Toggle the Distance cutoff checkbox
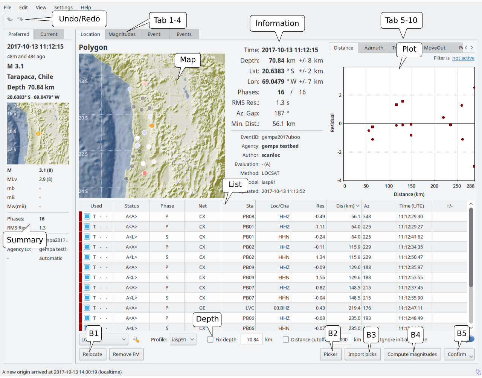This screenshot has width=482, height=378. click(x=286, y=340)
